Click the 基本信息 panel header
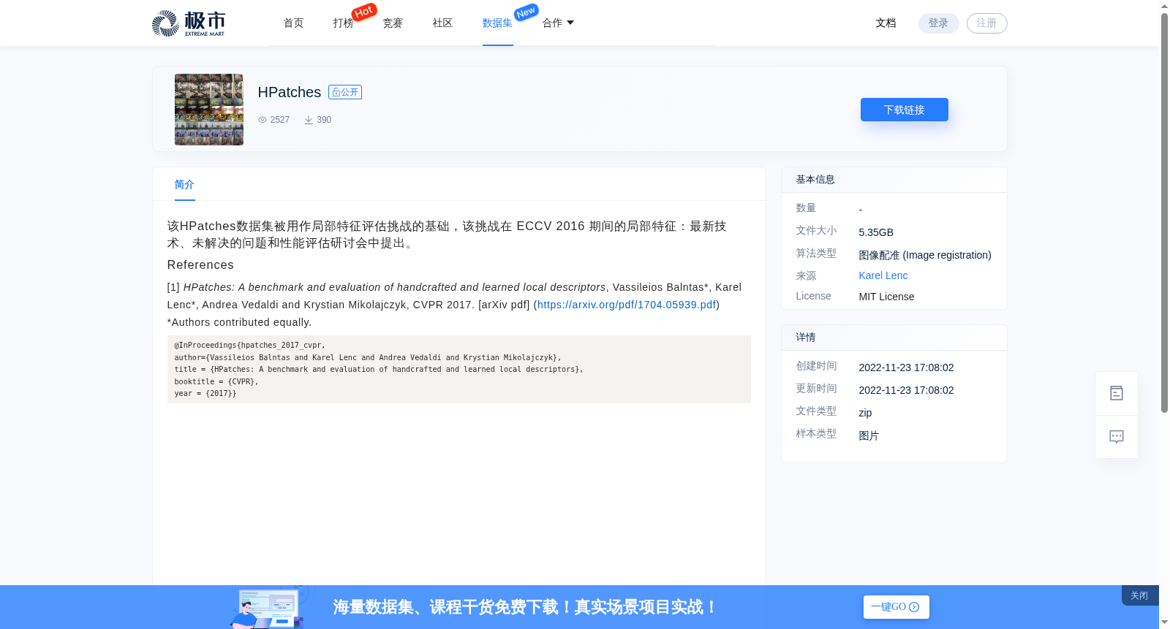This screenshot has width=1170, height=629. (894, 180)
